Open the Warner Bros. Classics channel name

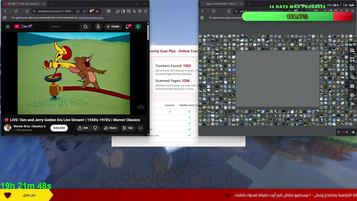coord(28,126)
